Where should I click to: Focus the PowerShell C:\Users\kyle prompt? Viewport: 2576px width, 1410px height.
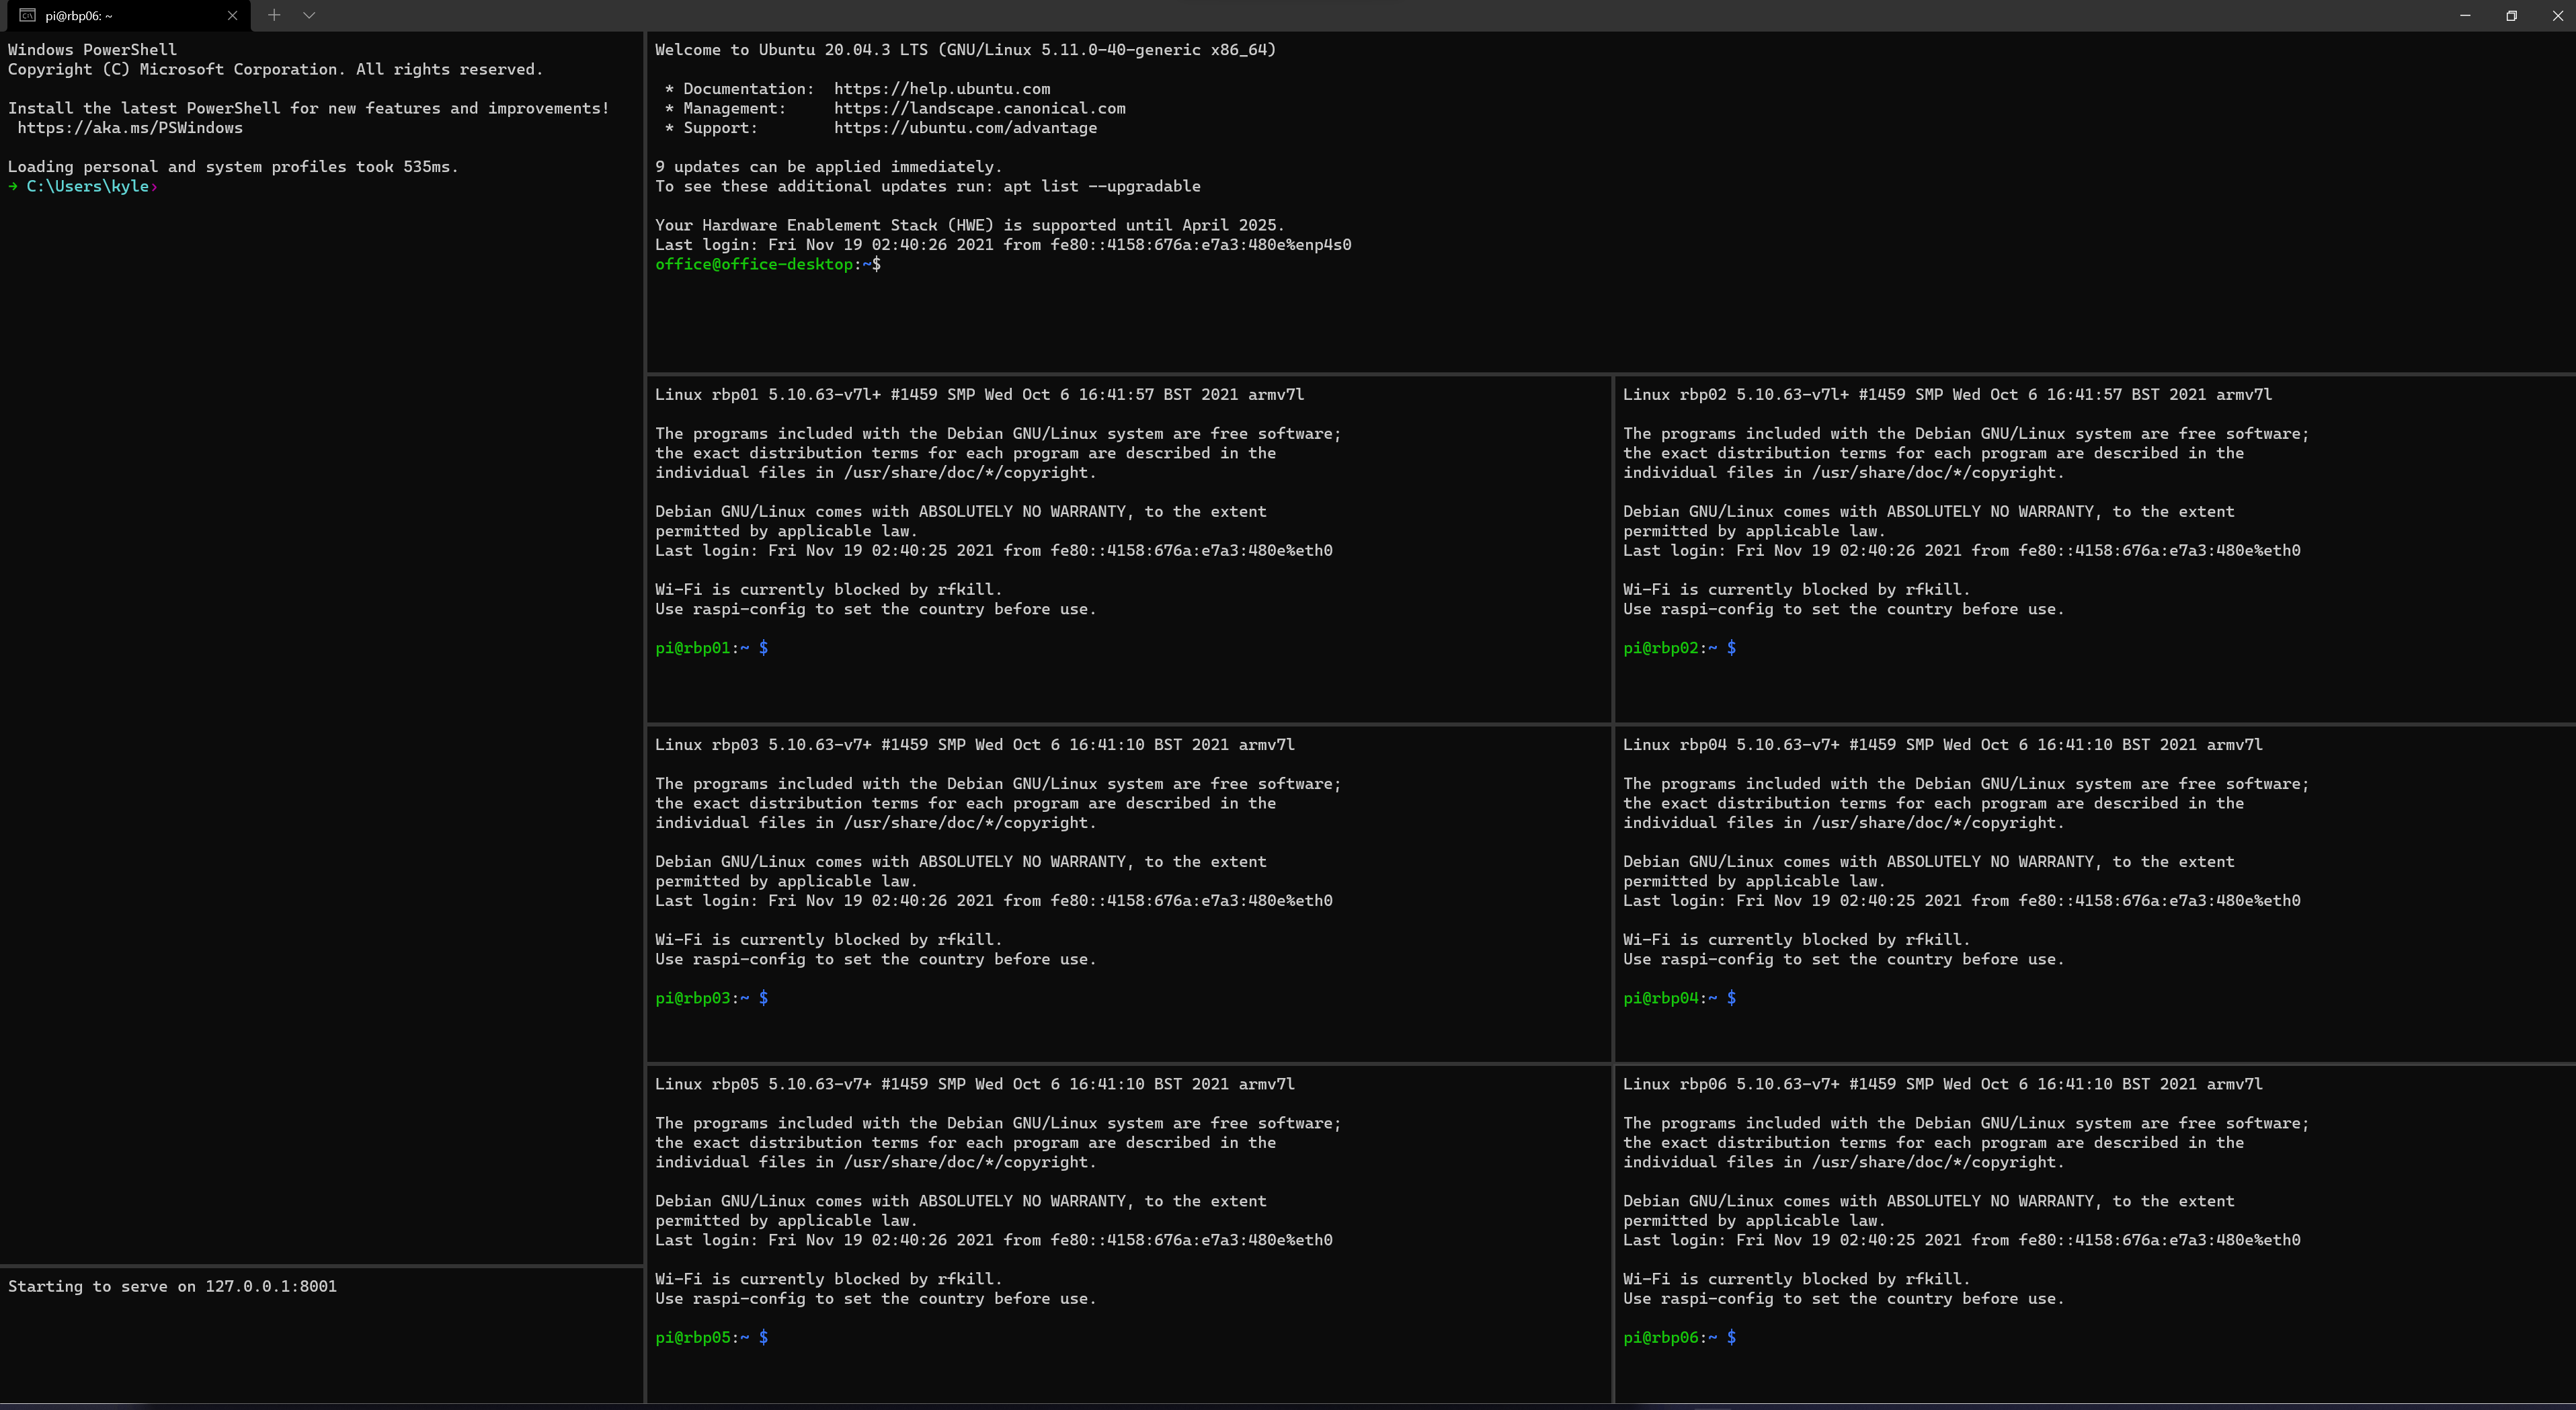tap(83, 186)
